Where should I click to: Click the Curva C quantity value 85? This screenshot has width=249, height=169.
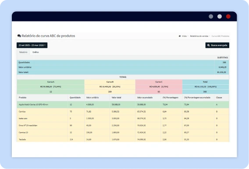159,92
